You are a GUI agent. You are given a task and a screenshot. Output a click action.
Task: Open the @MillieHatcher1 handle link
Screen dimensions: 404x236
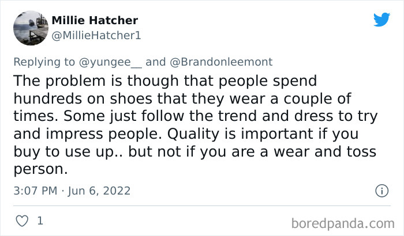[x=96, y=35]
